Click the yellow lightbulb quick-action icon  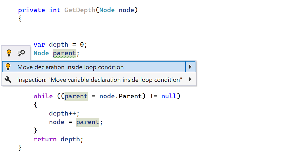pyautogui.click(x=9, y=53)
